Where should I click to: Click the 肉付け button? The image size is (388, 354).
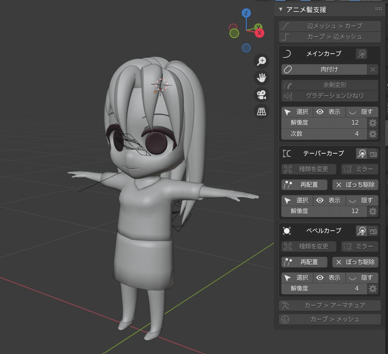tap(324, 70)
